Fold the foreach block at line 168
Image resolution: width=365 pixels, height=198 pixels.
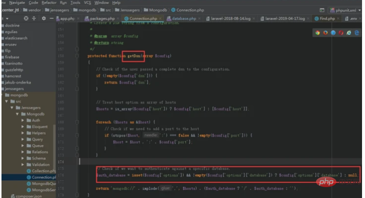77,122
